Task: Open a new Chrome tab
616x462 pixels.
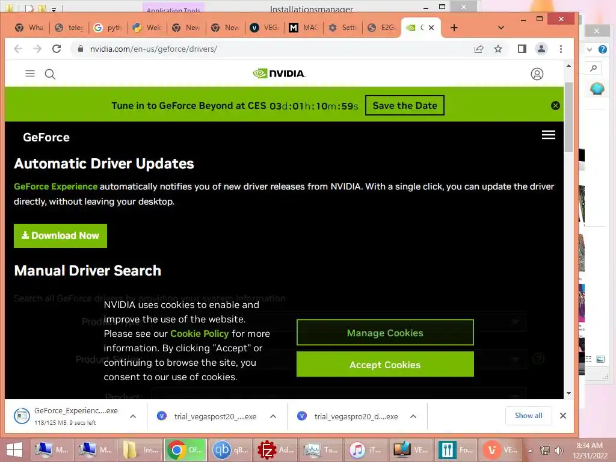Action: [454, 28]
